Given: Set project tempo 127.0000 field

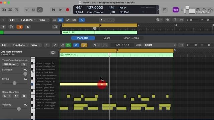Looking at the screenshot, I should 95,8.
